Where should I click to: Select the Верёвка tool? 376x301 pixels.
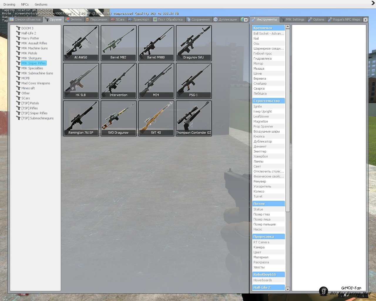tap(268, 78)
